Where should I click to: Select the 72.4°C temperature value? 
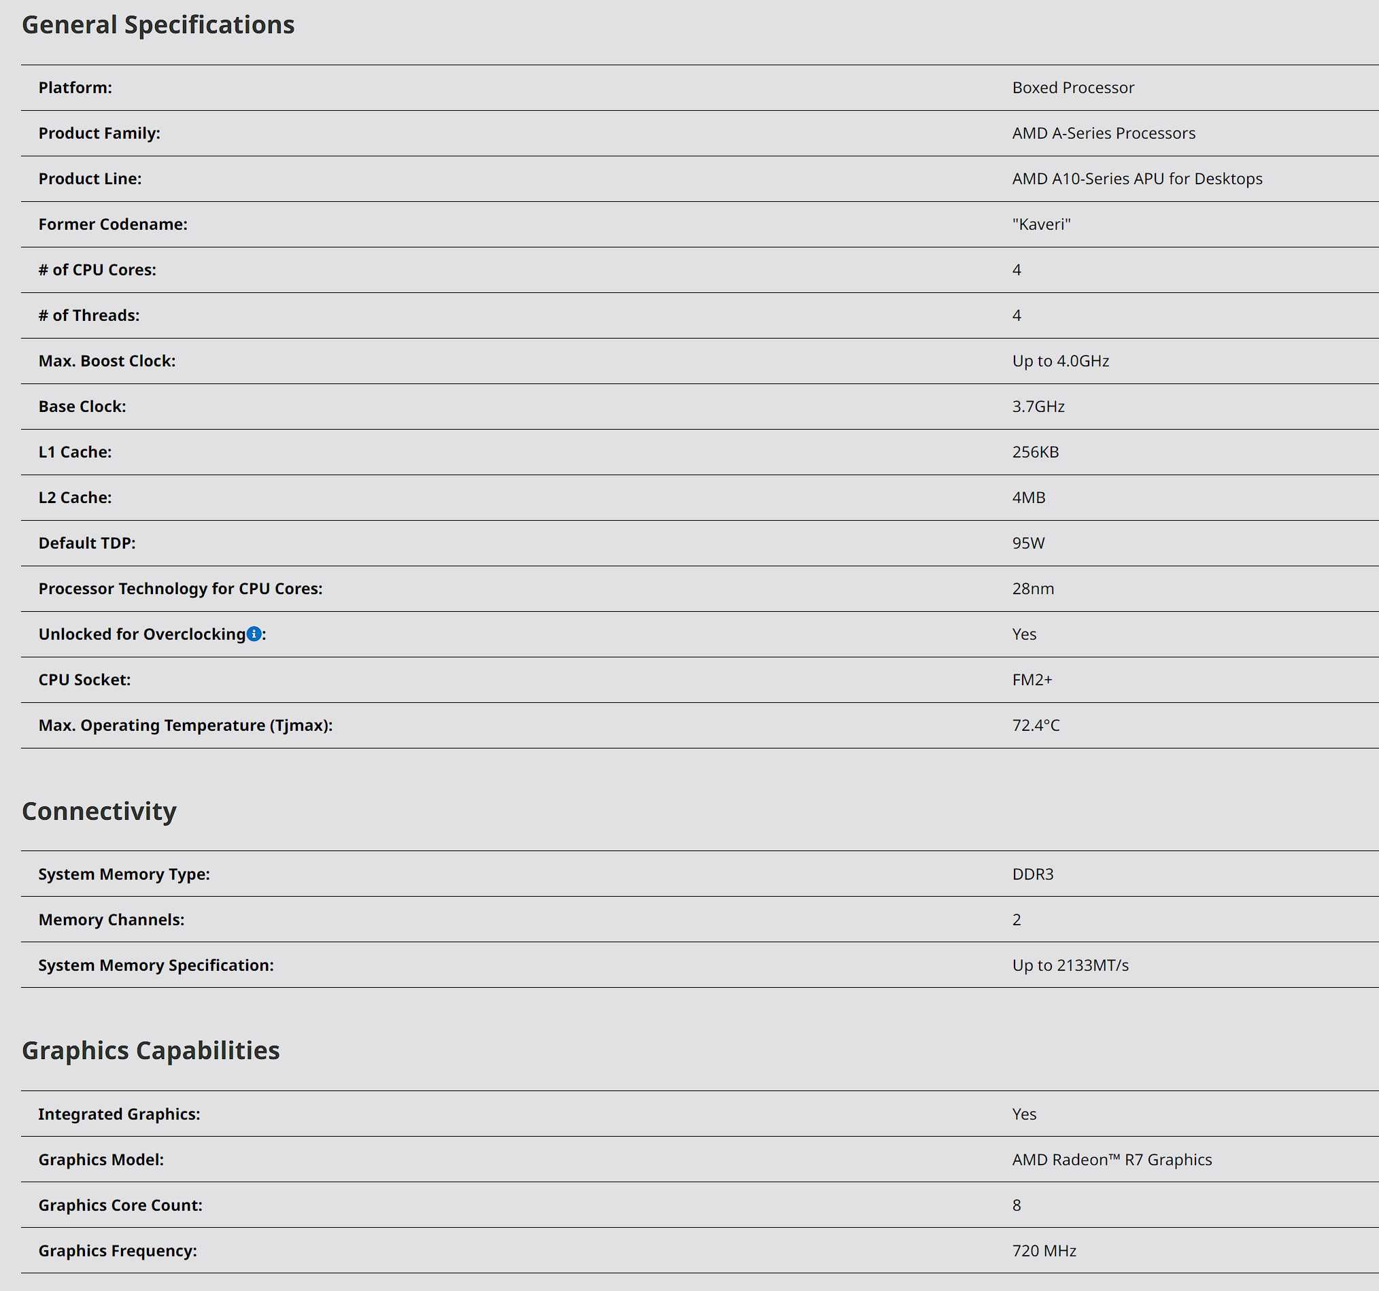(1036, 725)
